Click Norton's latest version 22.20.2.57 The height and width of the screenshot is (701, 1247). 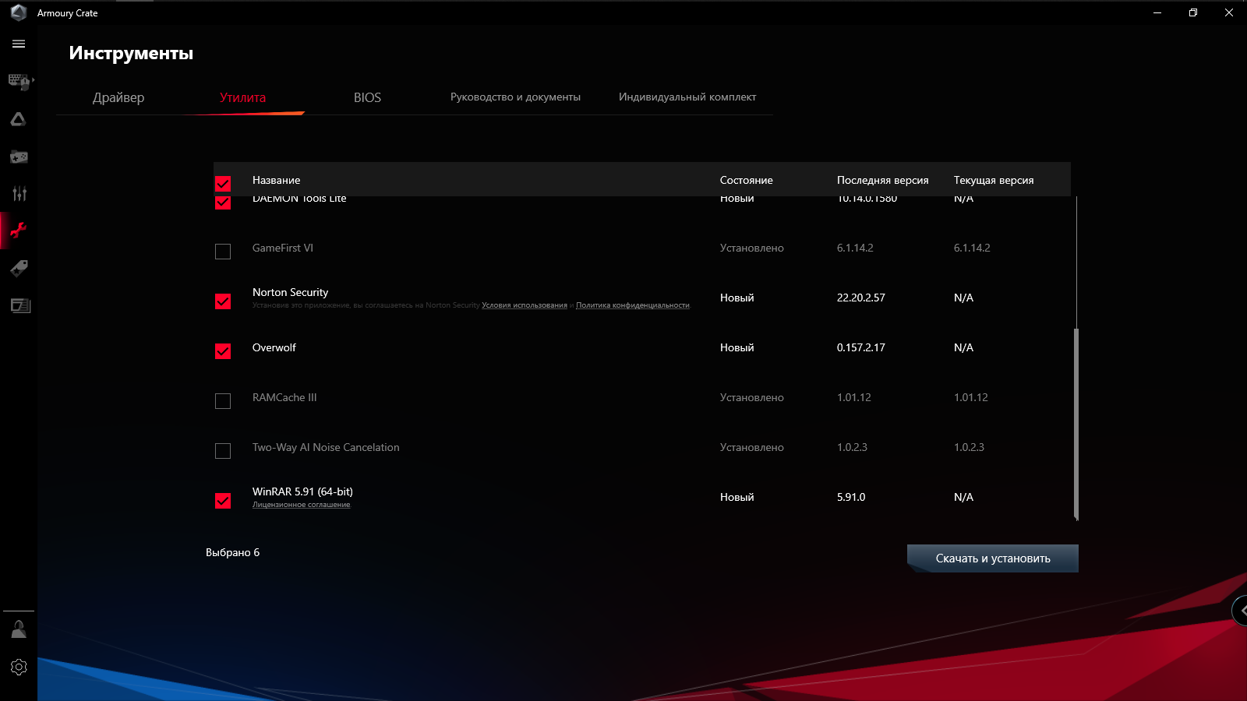861,298
